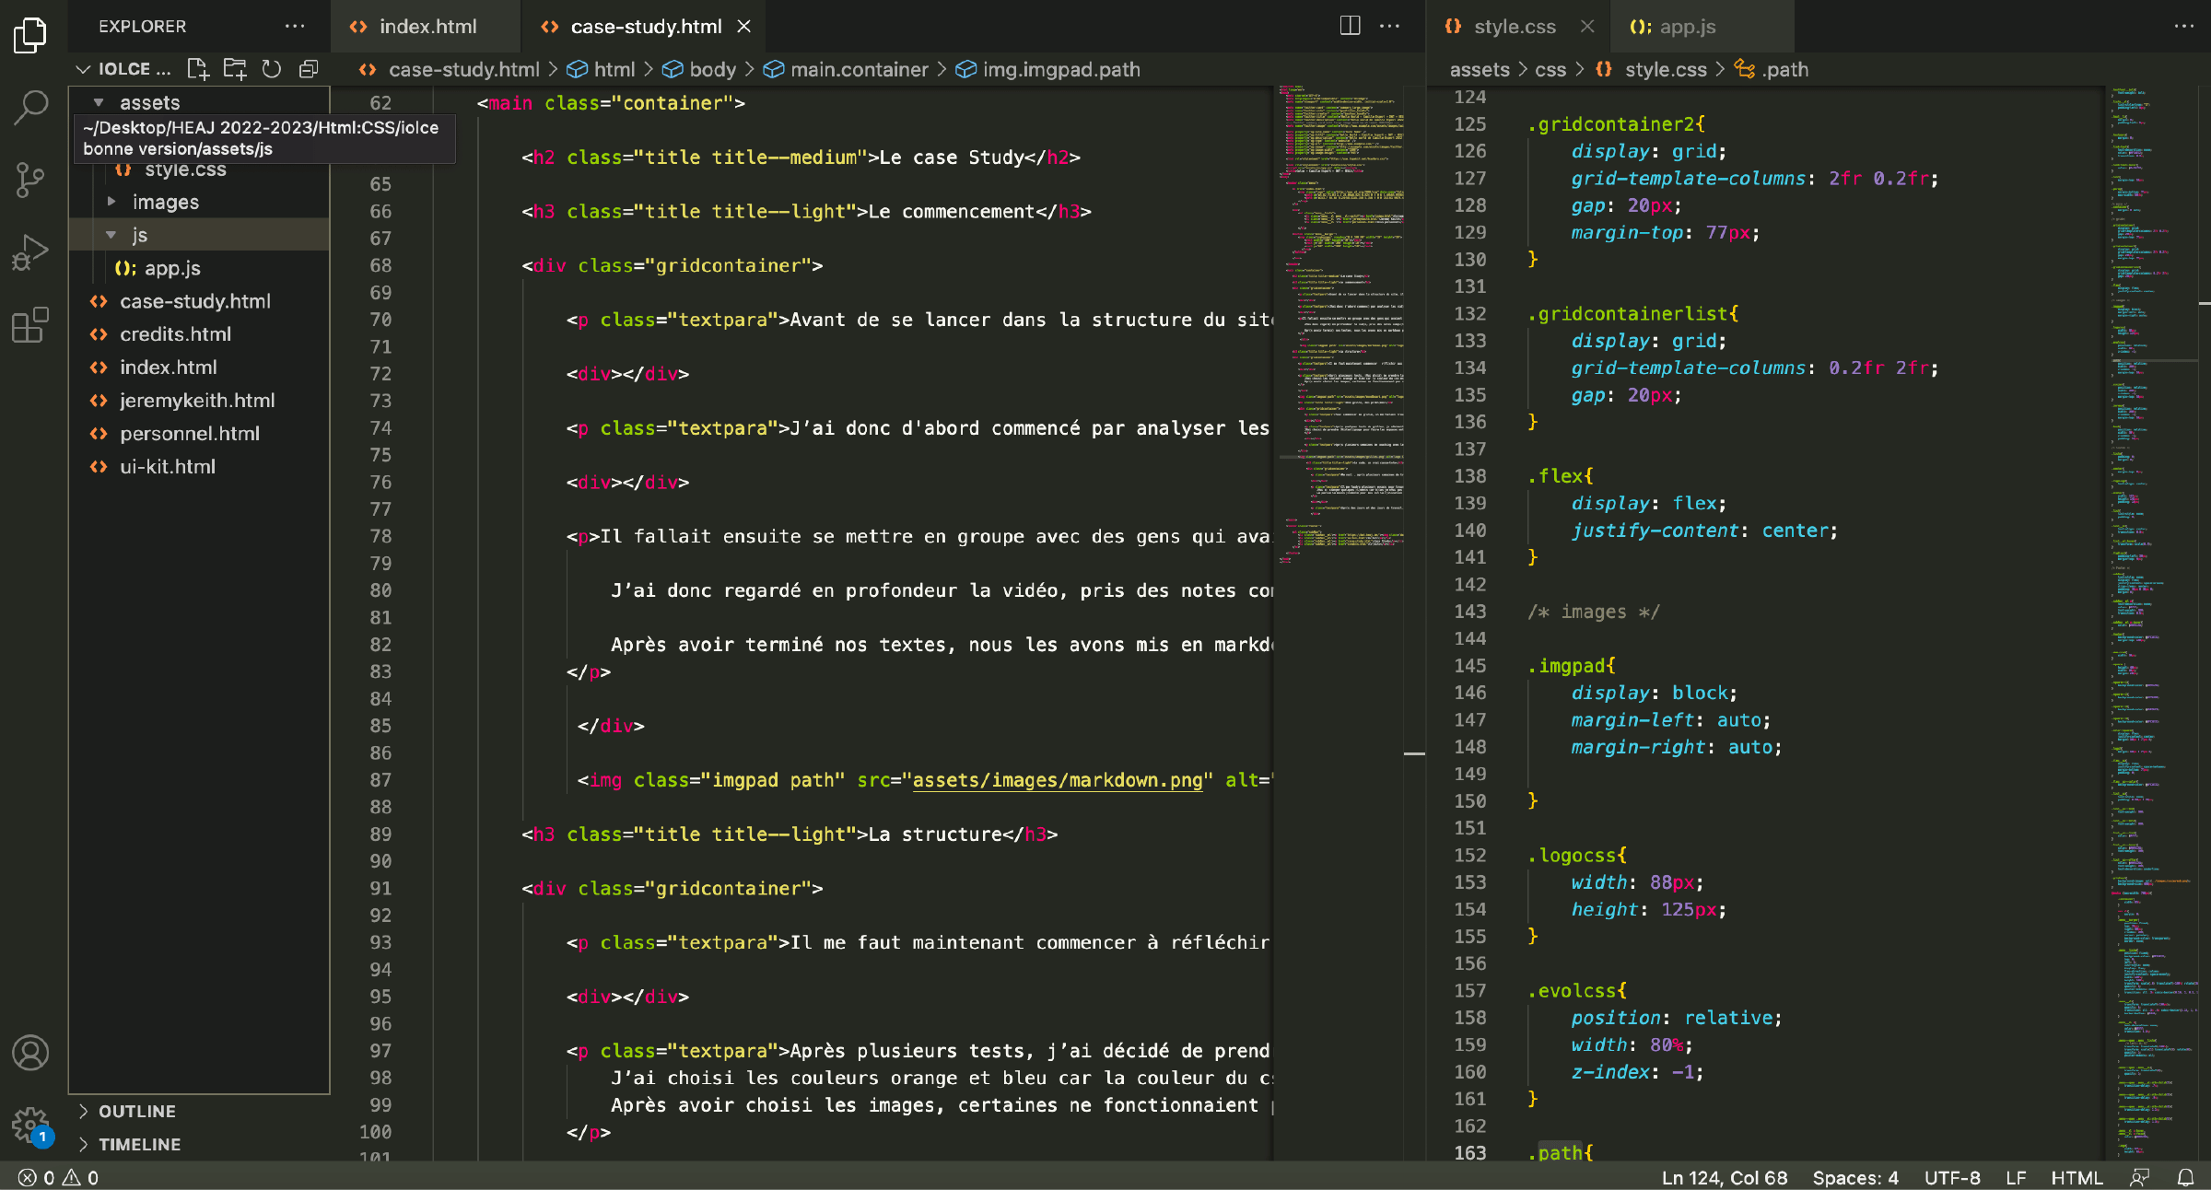Refresh the explorer file tree
The image size is (2211, 1190).
(x=272, y=69)
